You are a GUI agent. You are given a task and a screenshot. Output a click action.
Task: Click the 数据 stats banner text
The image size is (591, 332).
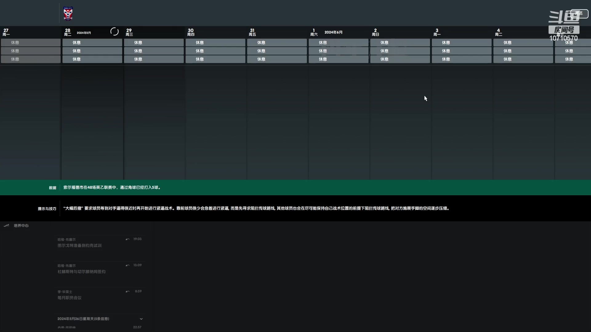[112, 188]
